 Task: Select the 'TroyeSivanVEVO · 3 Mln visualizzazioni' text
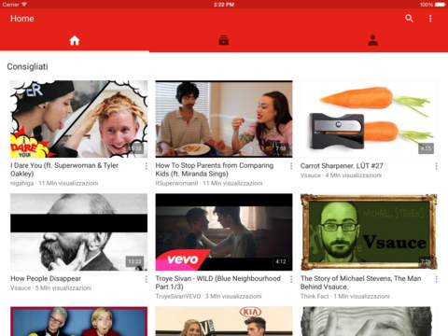click(x=208, y=296)
